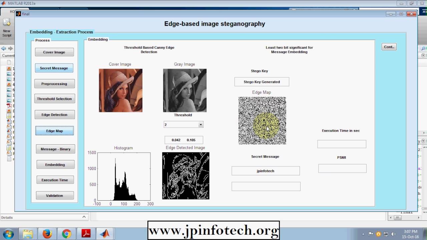Click Threshold Selection button
427x240 pixels.
coord(54,99)
